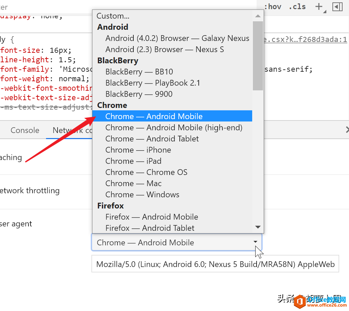Click the dropdown list scrollbar thumb
Image resolution: width=349 pixels, height=311 pixels.
pyautogui.click(x=258, y=55)
